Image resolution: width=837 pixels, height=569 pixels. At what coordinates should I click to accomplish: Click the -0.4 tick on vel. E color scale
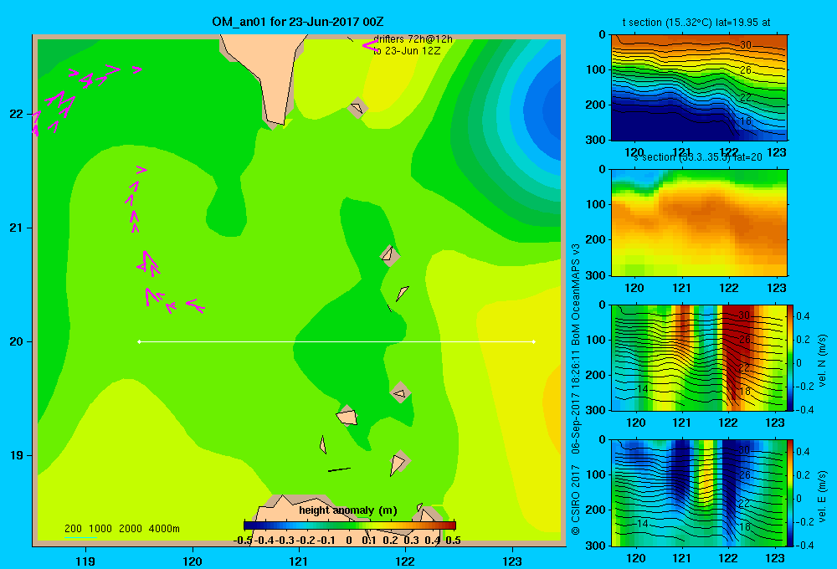805,545
